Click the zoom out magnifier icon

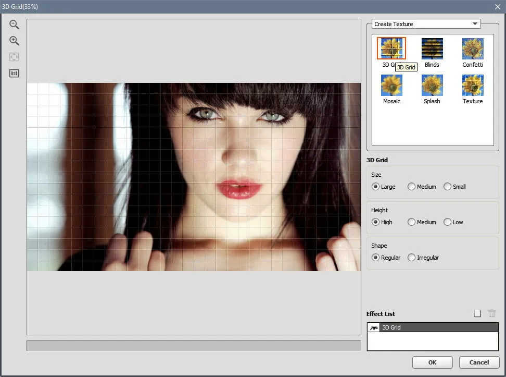[14, 25]
